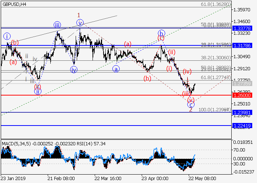Click the circled blue wave iii marker
The height and width of the screenshot is (183, 257).
coord(57,25)
